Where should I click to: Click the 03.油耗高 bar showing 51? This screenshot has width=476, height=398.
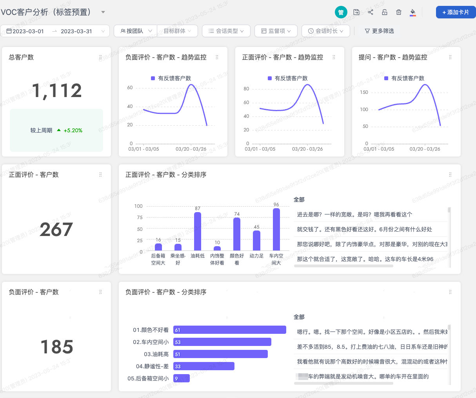pyautogui.click(x=220, y=354)
